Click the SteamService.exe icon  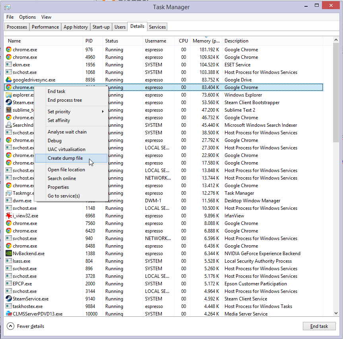tap(9, 299)
